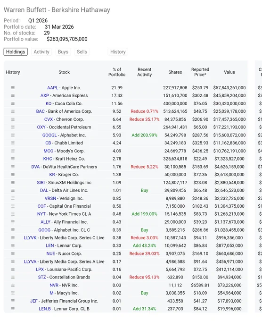Visit the GOOGL ticker link
Viewport: 262px width, 321px height.
[49, 135]
